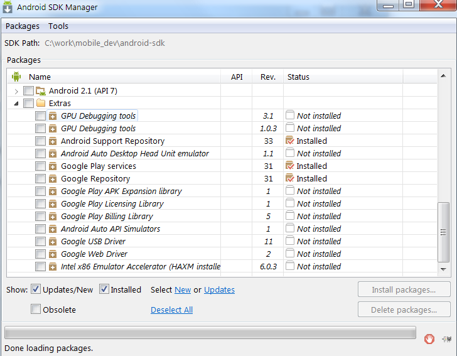The height and width of the screenshot is (356, 457).
Task: Click package icon for GPU Debugging tools 1.0.3
Action: click(53, 129)
